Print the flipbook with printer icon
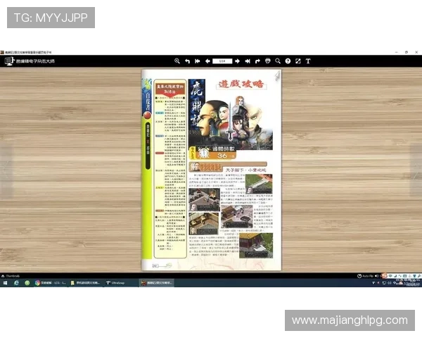The height and width of the screenshot is (338, 422). [x=268, y=61]
